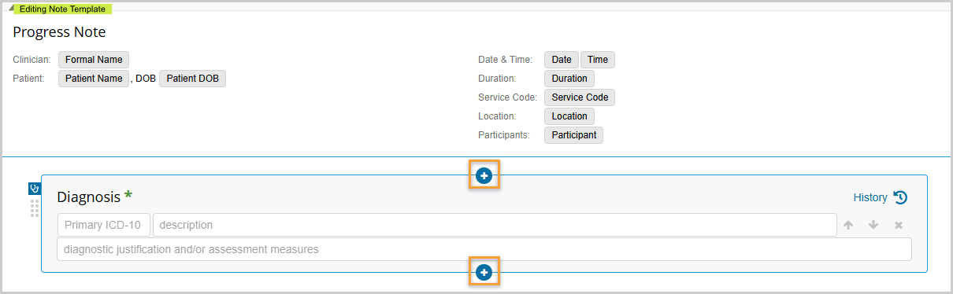Click the diagnostic justification field

(484, 249)
